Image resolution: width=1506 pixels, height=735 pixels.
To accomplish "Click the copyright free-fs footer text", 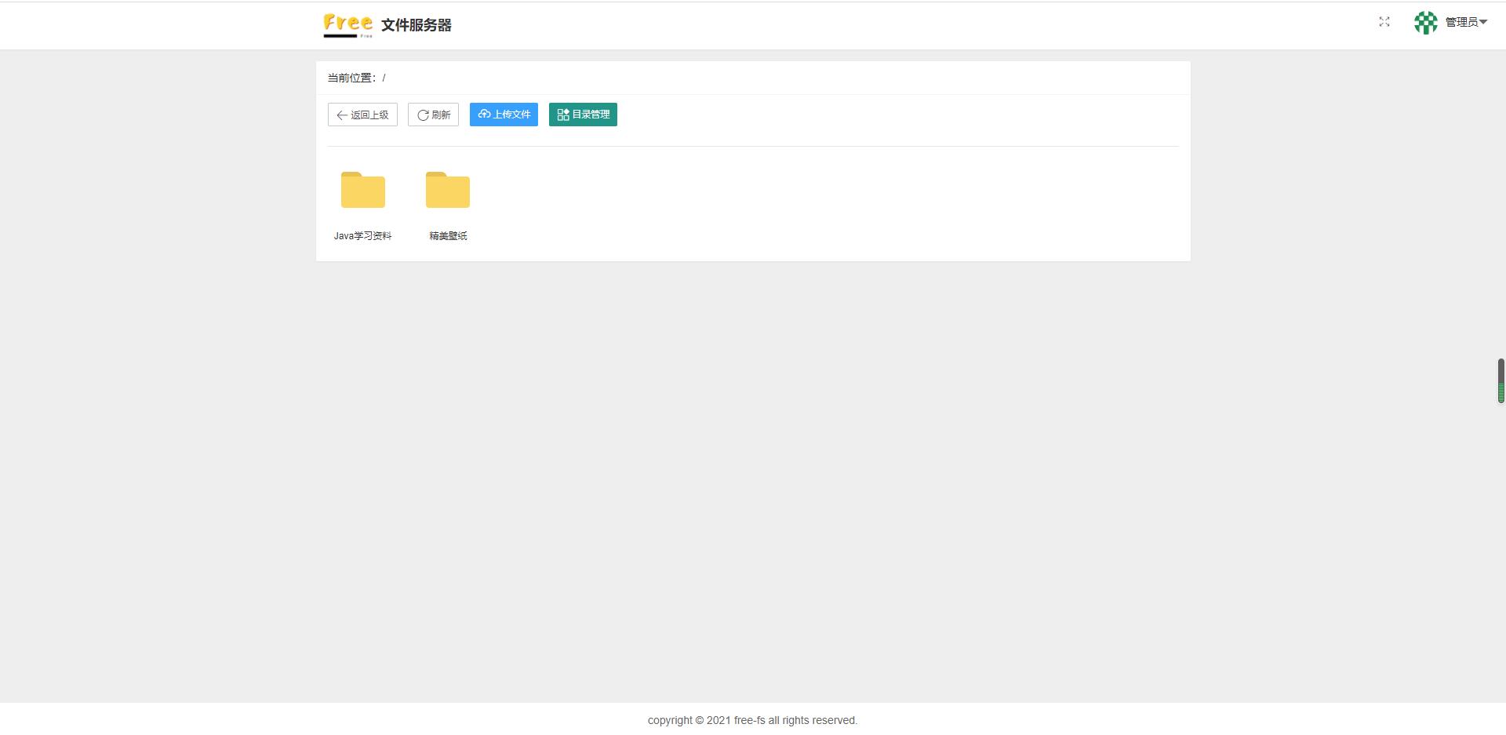I will coord(752,720).
